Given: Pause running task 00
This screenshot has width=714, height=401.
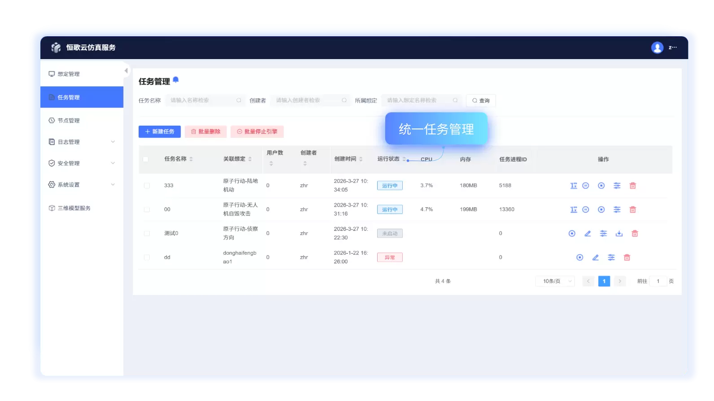Looking at the screenshot, I should [586, 209].
